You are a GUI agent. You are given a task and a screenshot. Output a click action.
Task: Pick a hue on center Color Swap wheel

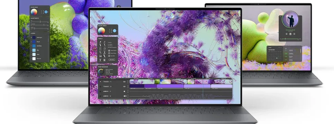(101, 31)
